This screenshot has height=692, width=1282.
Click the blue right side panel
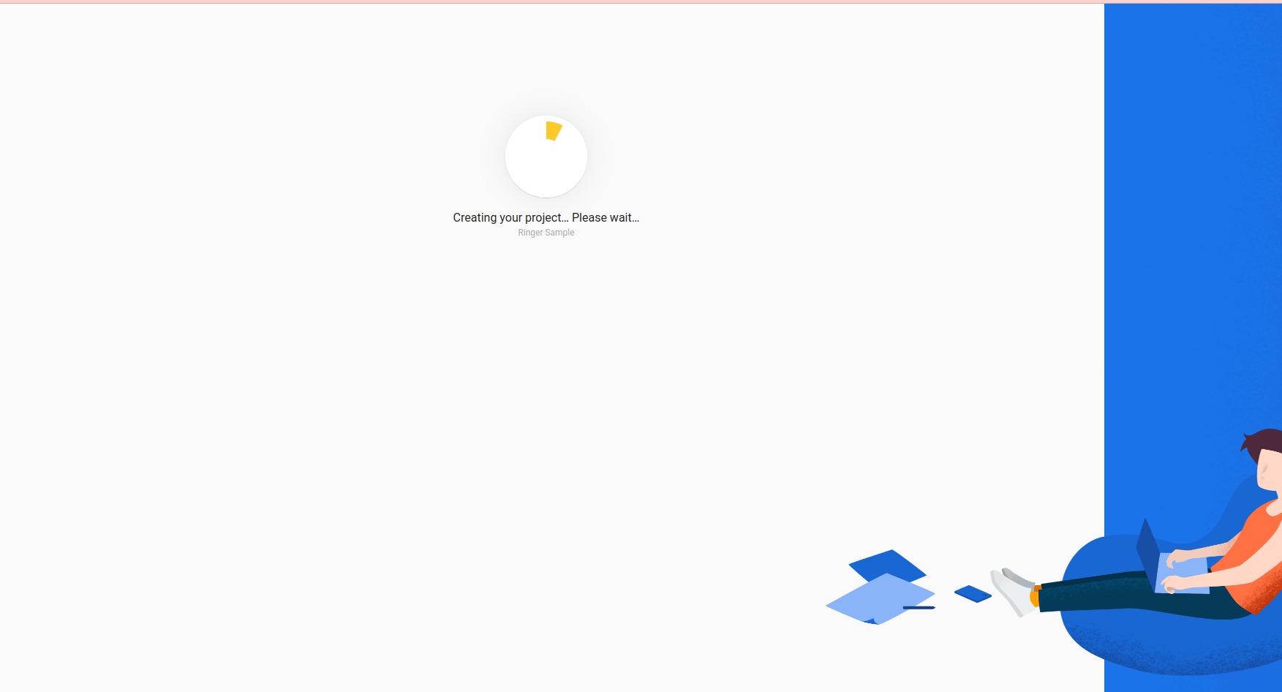1192,219
